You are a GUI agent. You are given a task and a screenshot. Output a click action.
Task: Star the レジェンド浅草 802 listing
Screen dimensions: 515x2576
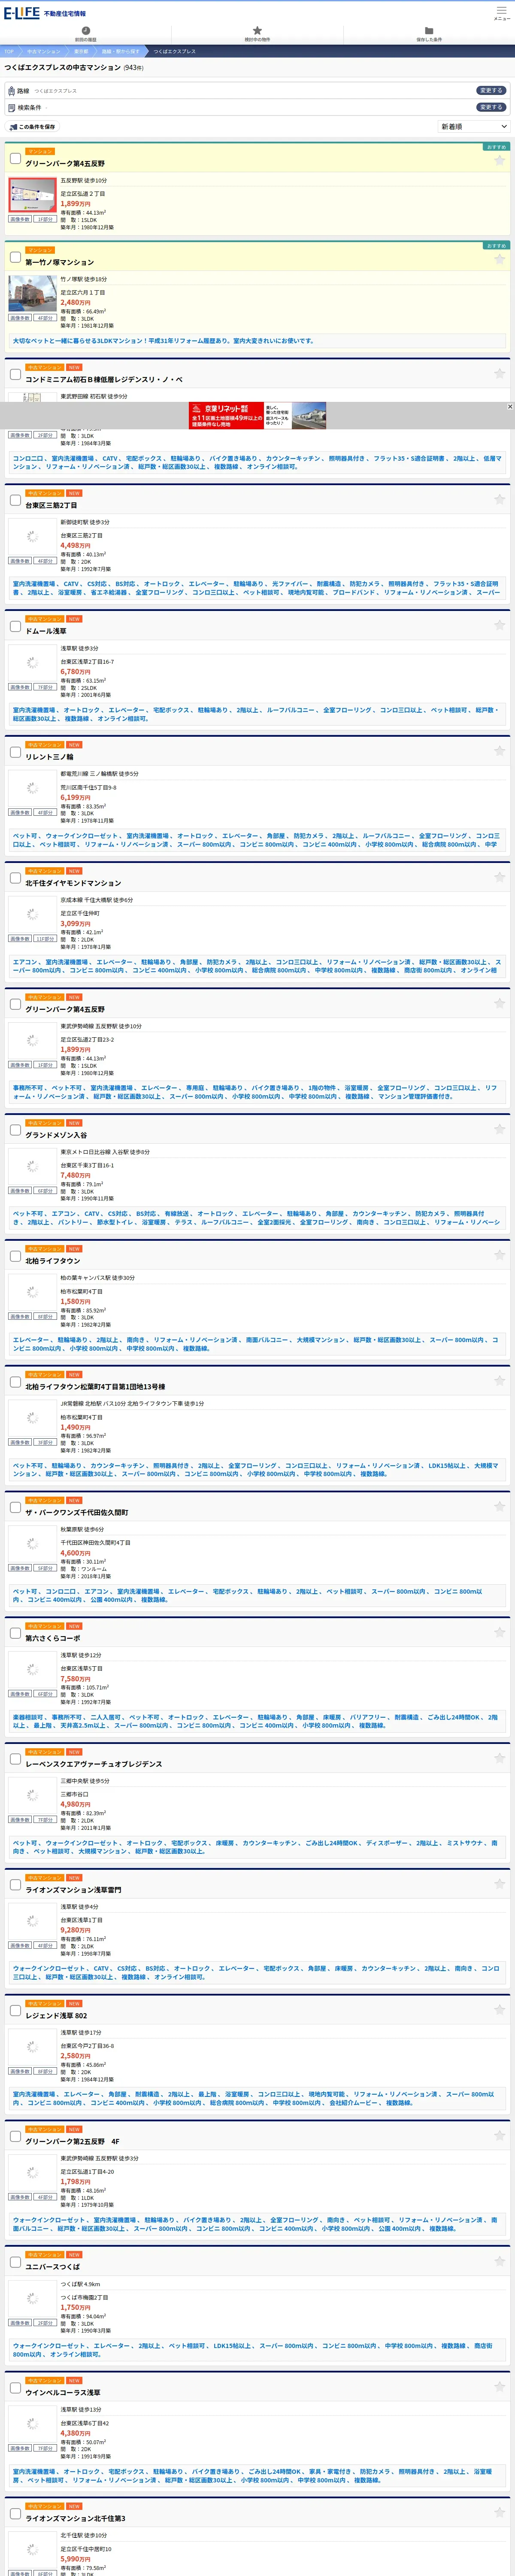coord(499,2010)
